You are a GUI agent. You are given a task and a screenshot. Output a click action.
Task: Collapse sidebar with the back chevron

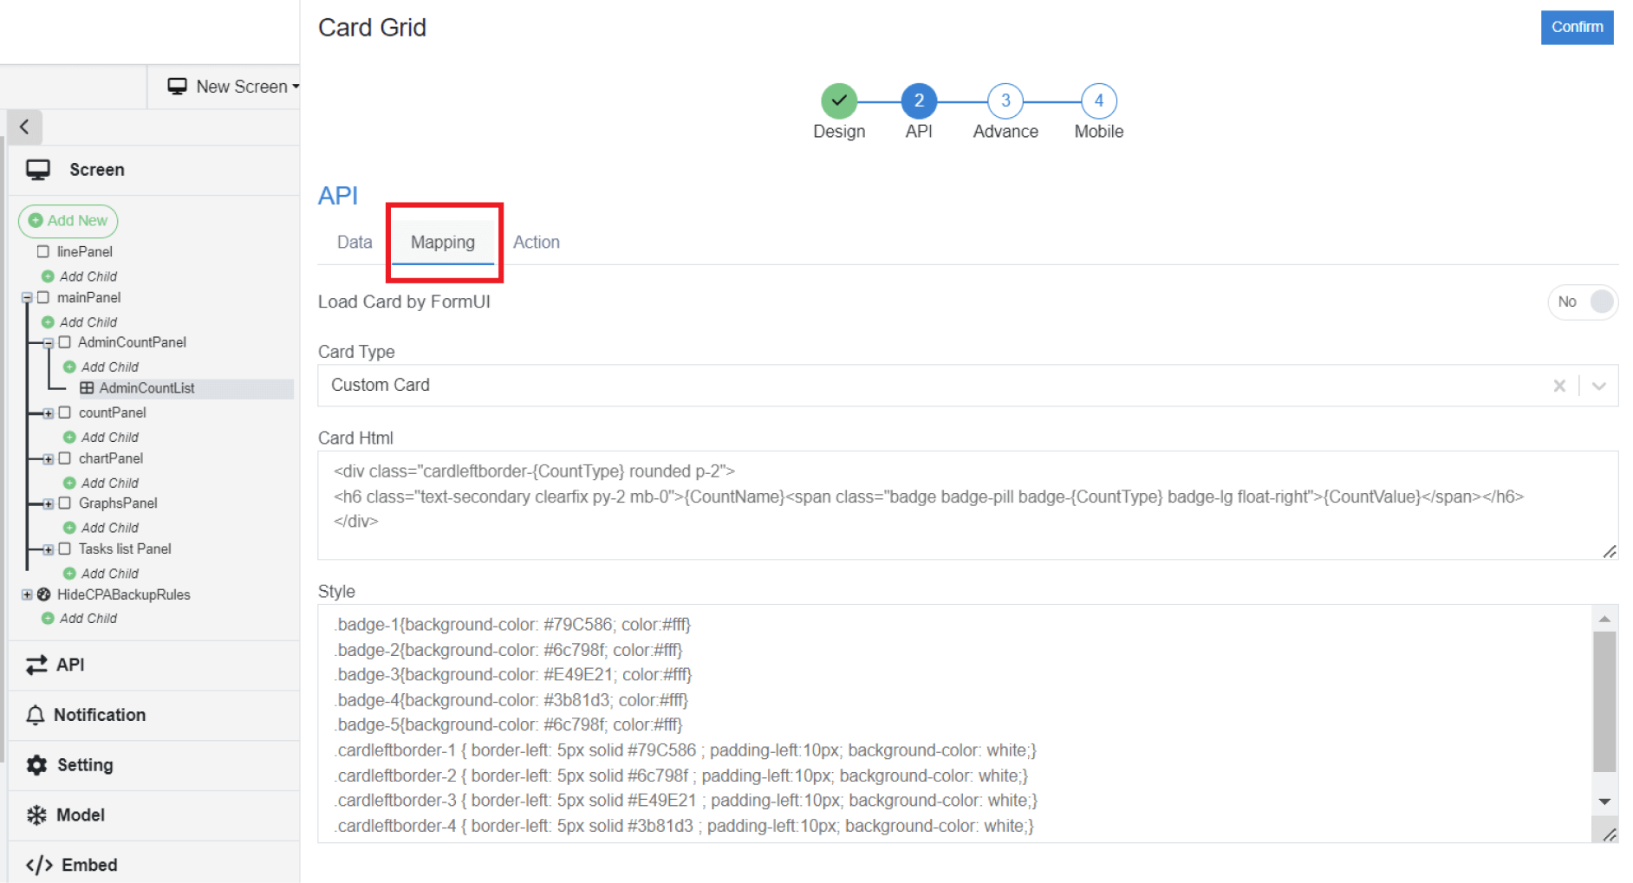[x=24, y=127]
